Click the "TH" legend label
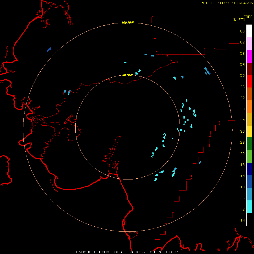This screenshot has height=254, width=254. (x=242, y=220)
